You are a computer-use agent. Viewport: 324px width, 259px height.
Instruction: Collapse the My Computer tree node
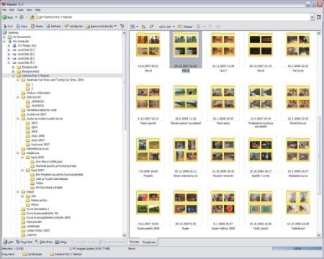pyautogui.click(x=4, y=41)
